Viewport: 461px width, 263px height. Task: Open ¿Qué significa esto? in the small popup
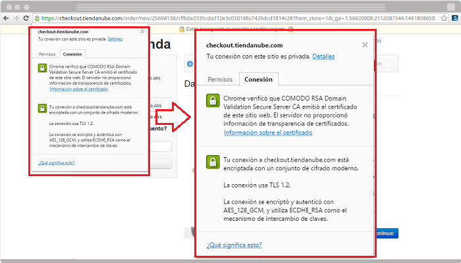point(56,163)
